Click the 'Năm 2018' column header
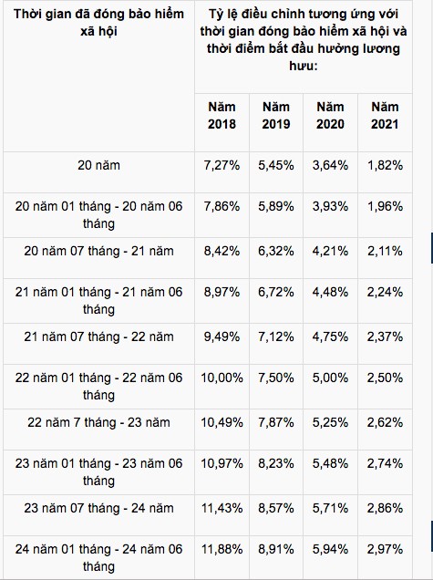Screen dimensions: 433x580 click(222, 116)
